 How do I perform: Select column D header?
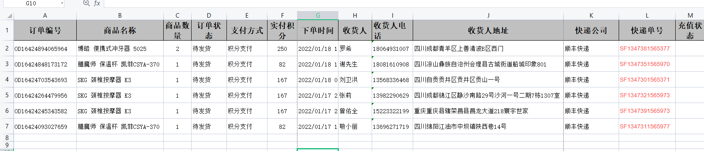click(209, 16)
